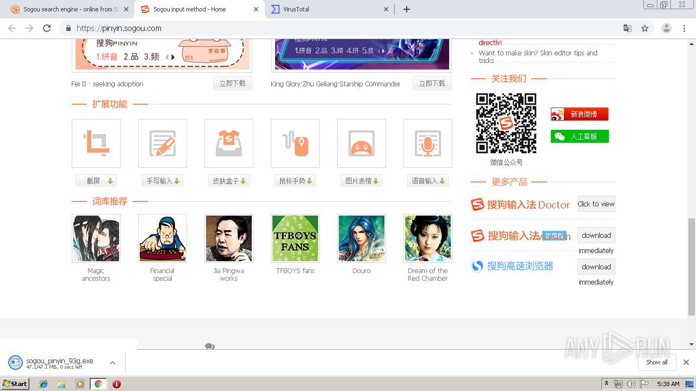Go back to the previous page
696x391 pixels.
[x=12, y=28]
